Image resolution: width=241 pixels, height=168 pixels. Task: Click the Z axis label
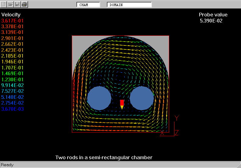click(176, 133)
